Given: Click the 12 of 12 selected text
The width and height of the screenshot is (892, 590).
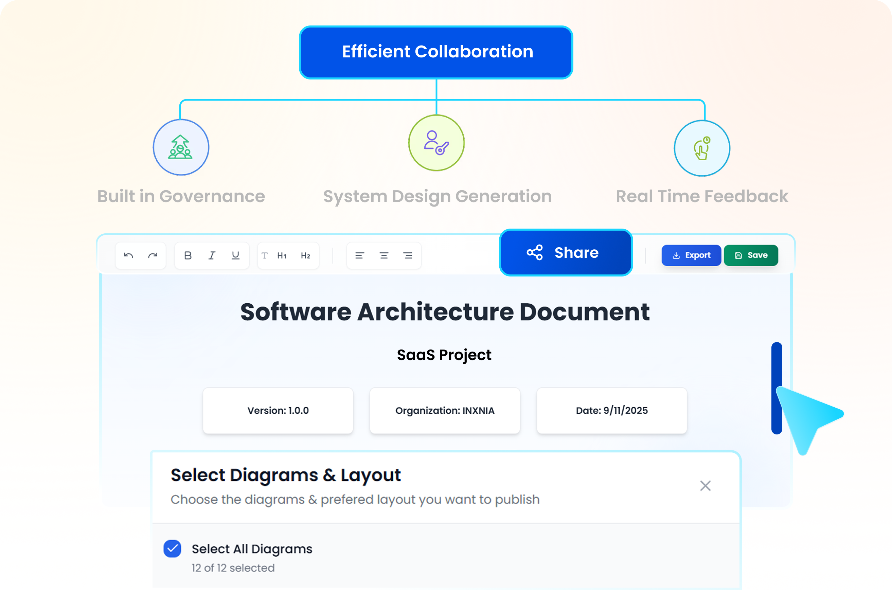Looking at the screenshot, I should click(x=233, y=568).
